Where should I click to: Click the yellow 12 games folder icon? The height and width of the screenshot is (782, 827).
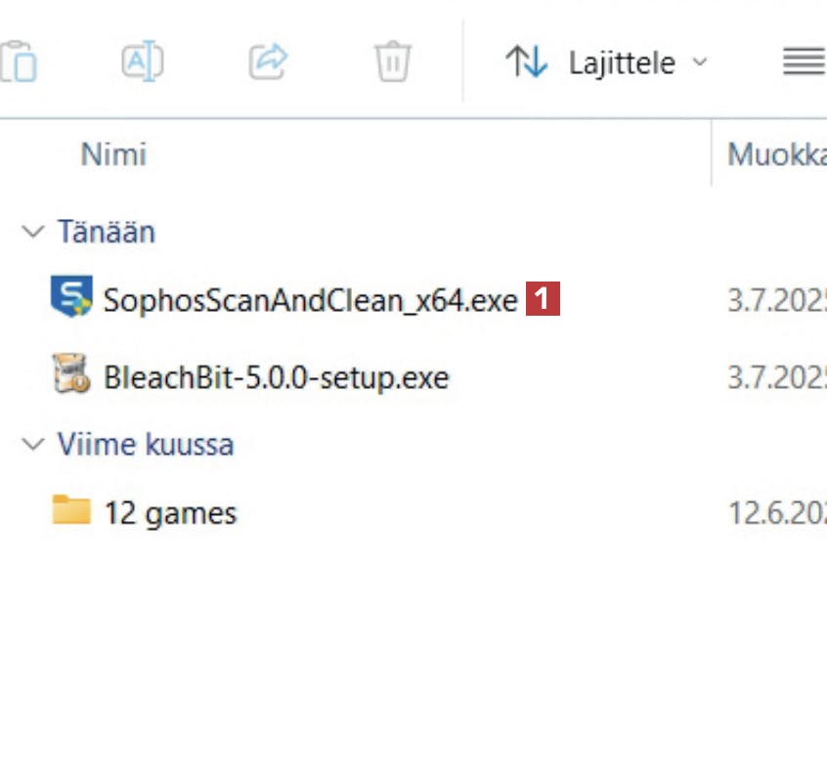(x=71, y=510)
